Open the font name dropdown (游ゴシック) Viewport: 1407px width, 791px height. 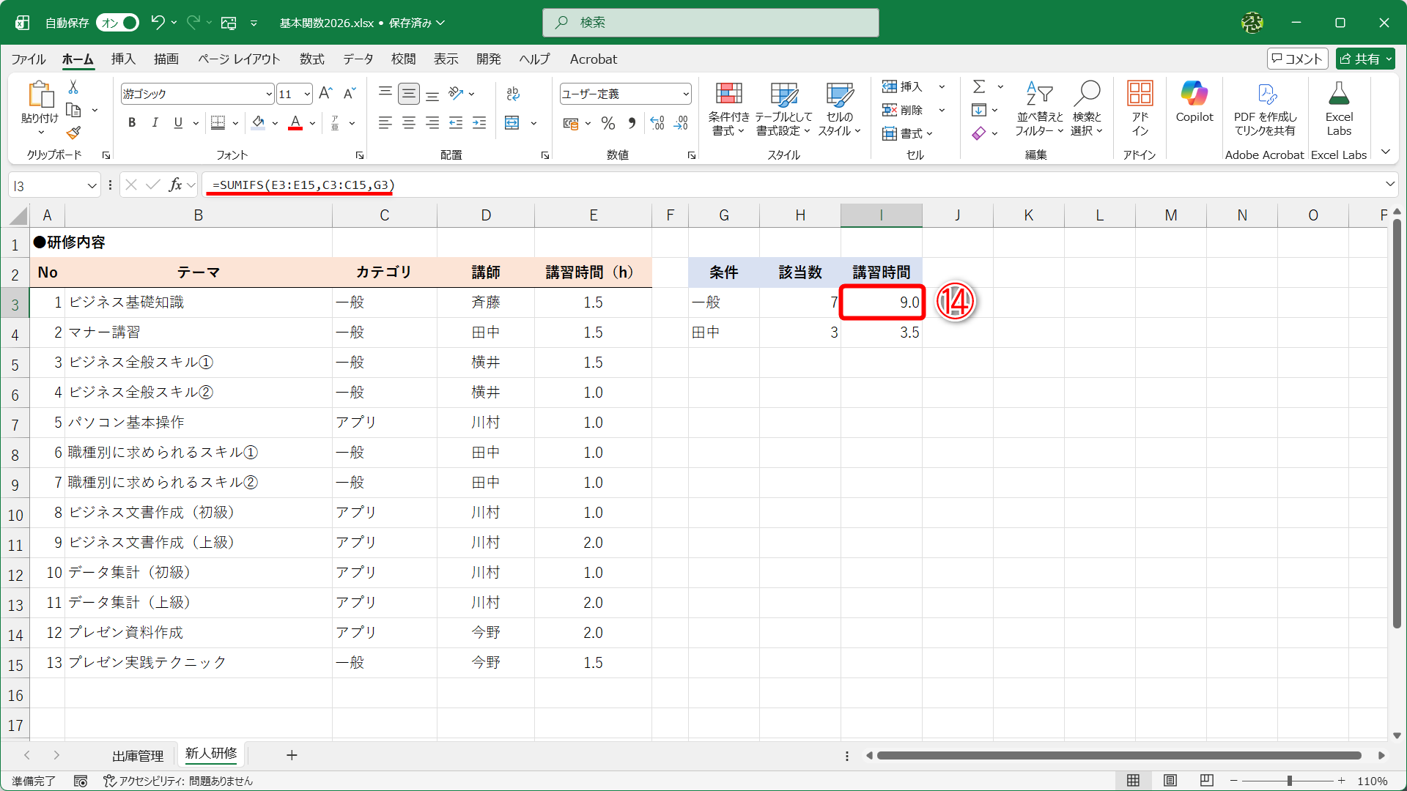click(x=267, y=94)
